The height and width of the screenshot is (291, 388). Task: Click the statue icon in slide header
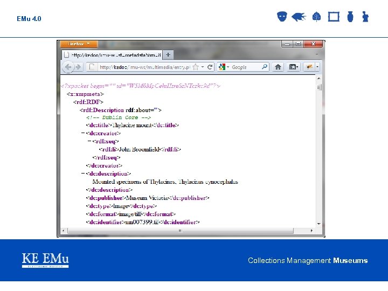[x=365, y=17]
